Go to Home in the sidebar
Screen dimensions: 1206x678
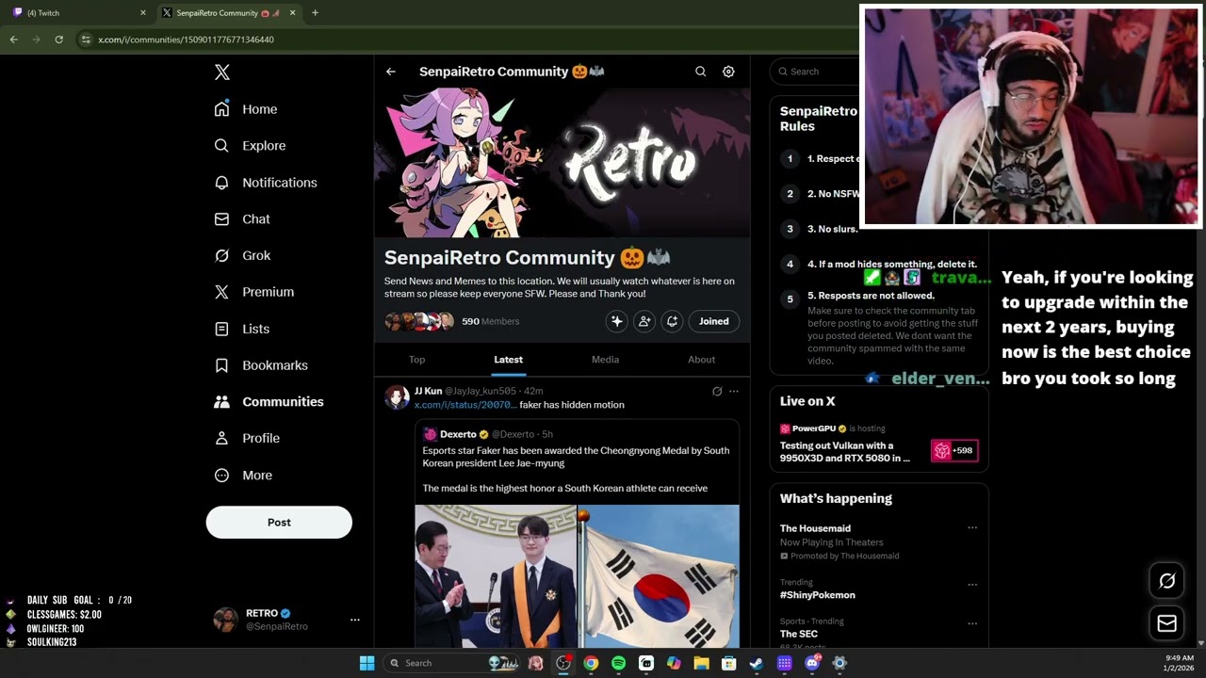(246, 109)
